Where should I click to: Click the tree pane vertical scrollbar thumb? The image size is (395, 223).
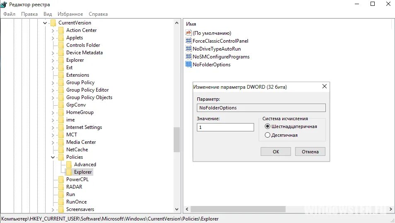(177, 140)
